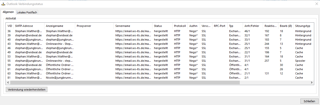Image resolution: width=320 pixels, height=105 pixels.
Task: Sort by Anzeigename column header
Action: 60,26
